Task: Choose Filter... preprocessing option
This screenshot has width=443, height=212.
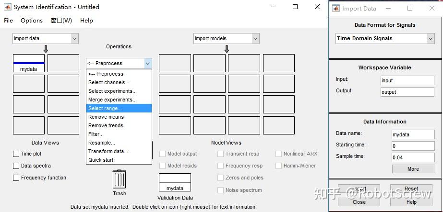Action: 119,134
